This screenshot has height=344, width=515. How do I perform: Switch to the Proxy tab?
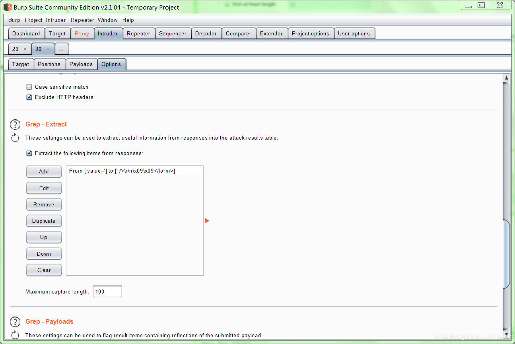[82, 33]
